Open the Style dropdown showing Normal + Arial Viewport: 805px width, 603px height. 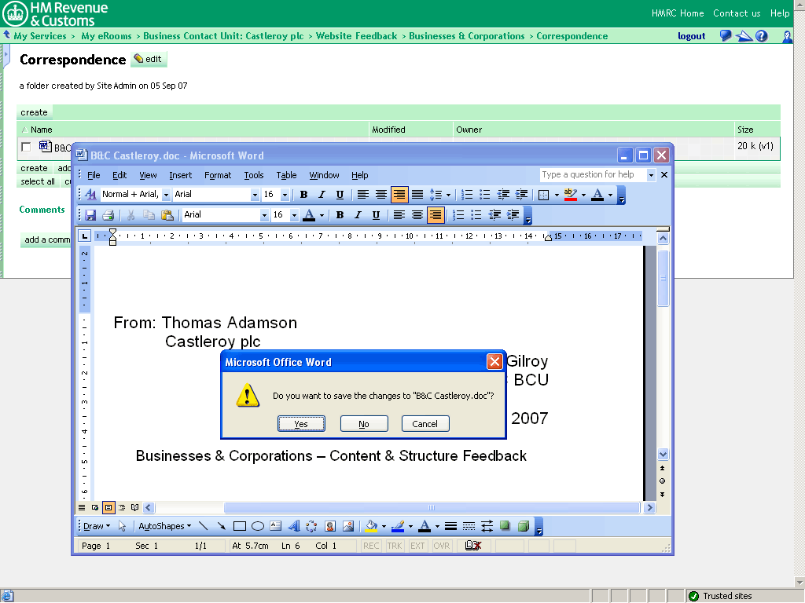pyautogui.click(x=135, y=195)
